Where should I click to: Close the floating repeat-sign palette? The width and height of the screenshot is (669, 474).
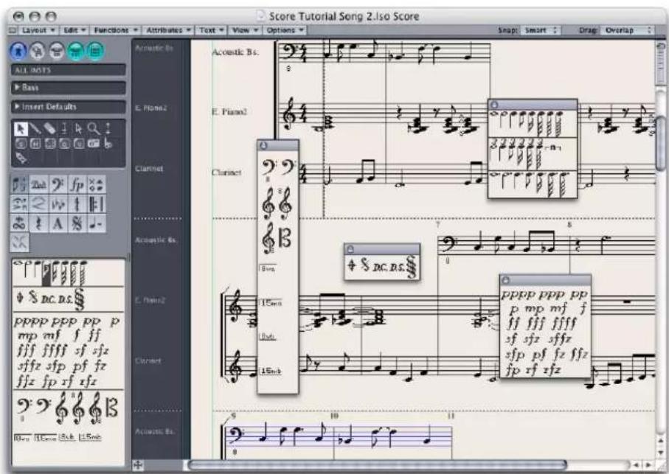(350, 249)
